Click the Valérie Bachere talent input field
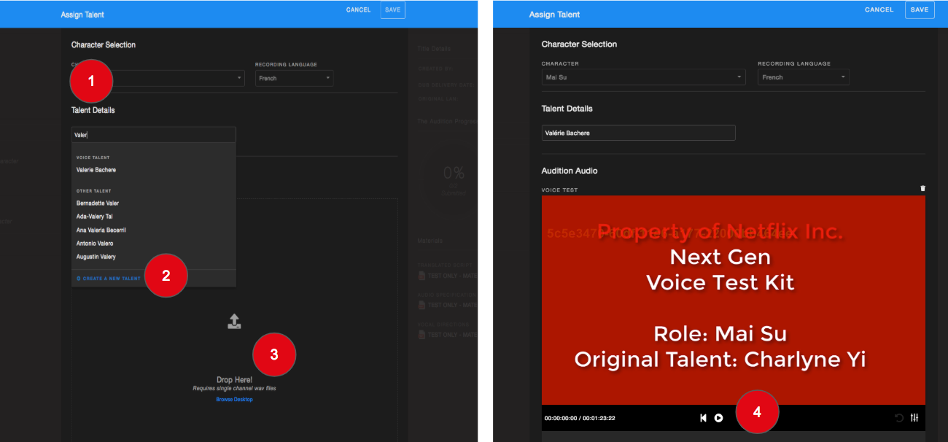 tap(639, 133)
